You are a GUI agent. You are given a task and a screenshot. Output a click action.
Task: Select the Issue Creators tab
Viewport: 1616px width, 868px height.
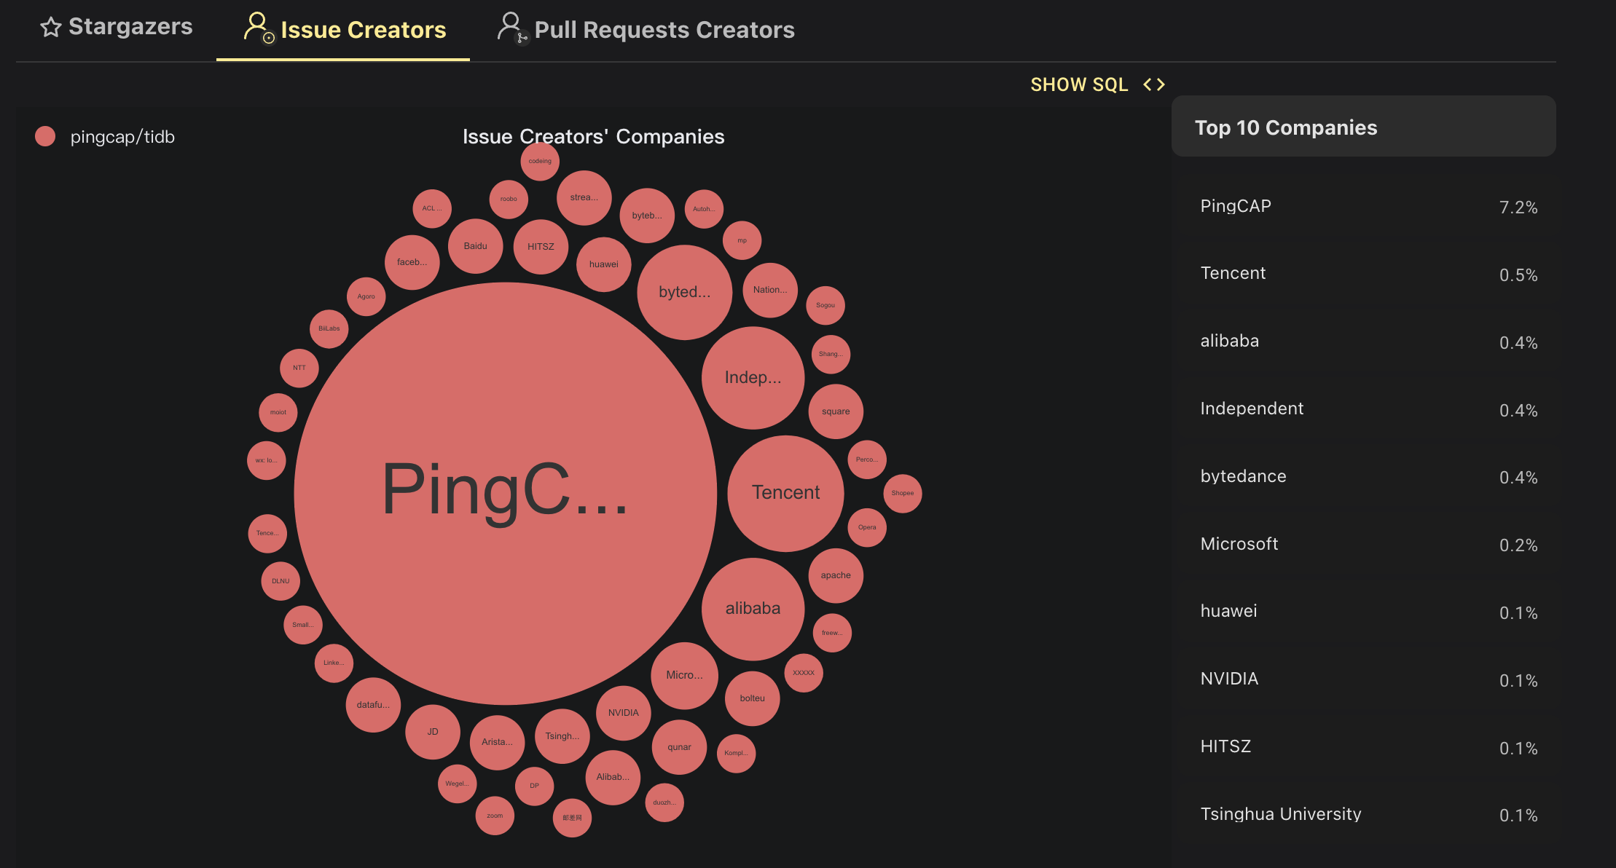coord(344,30)
